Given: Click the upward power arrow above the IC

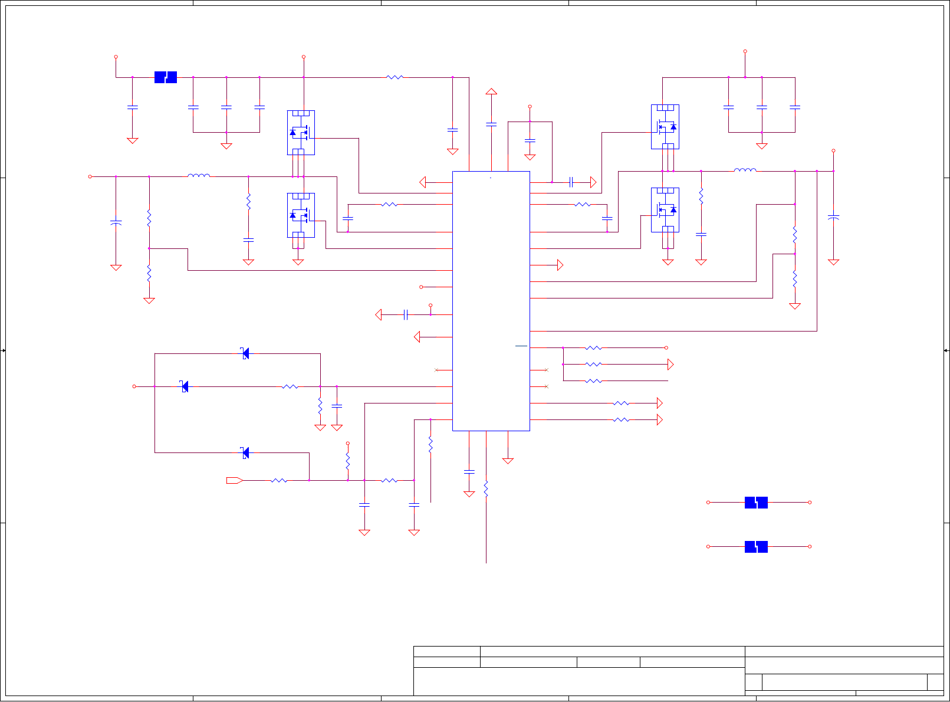Looking at the screenshot, I should coord(491,91).
